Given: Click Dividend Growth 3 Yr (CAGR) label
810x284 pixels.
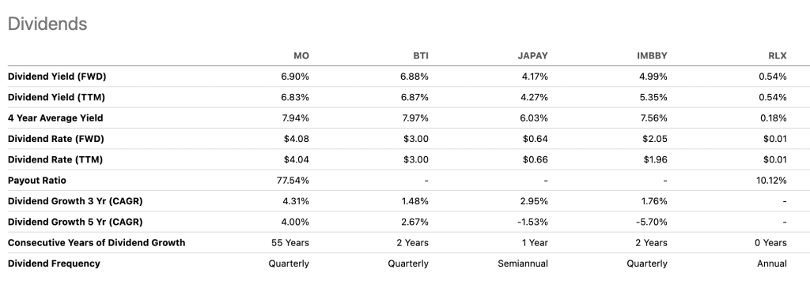Looking at the screenshot, I should tap(75, 201).
